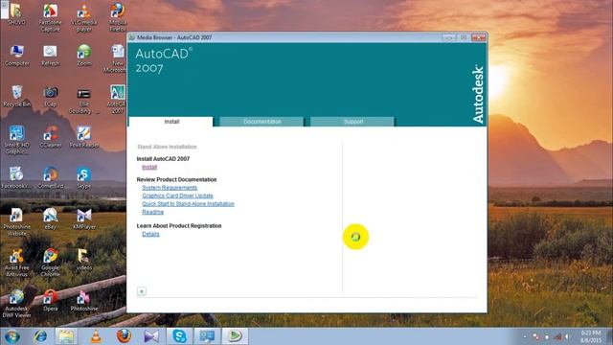Screen dimensions: 613x345
Task: Open the Details link for product registration
Action: (x=150, y=234)
